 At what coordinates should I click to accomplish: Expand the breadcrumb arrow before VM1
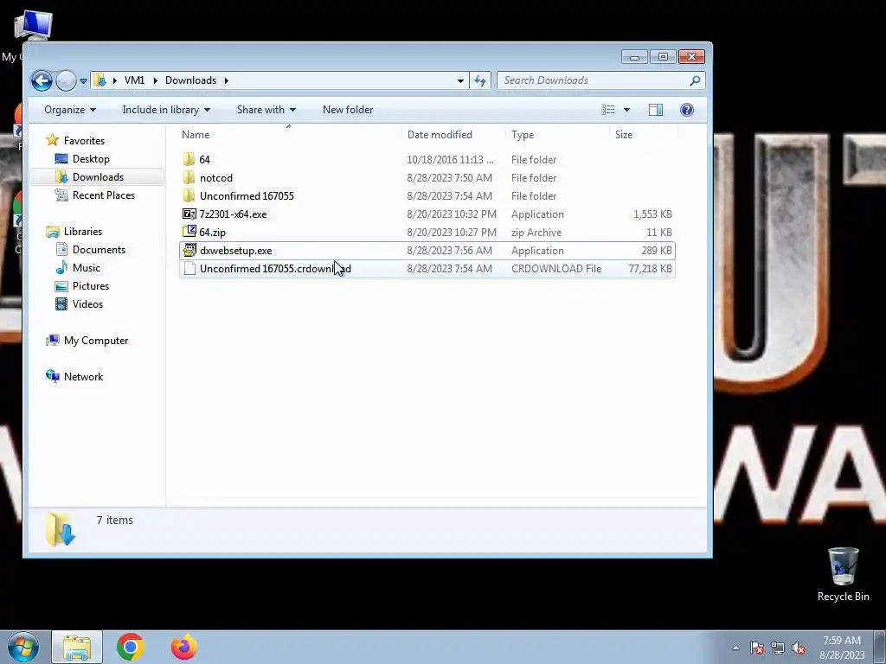point(115,80)
